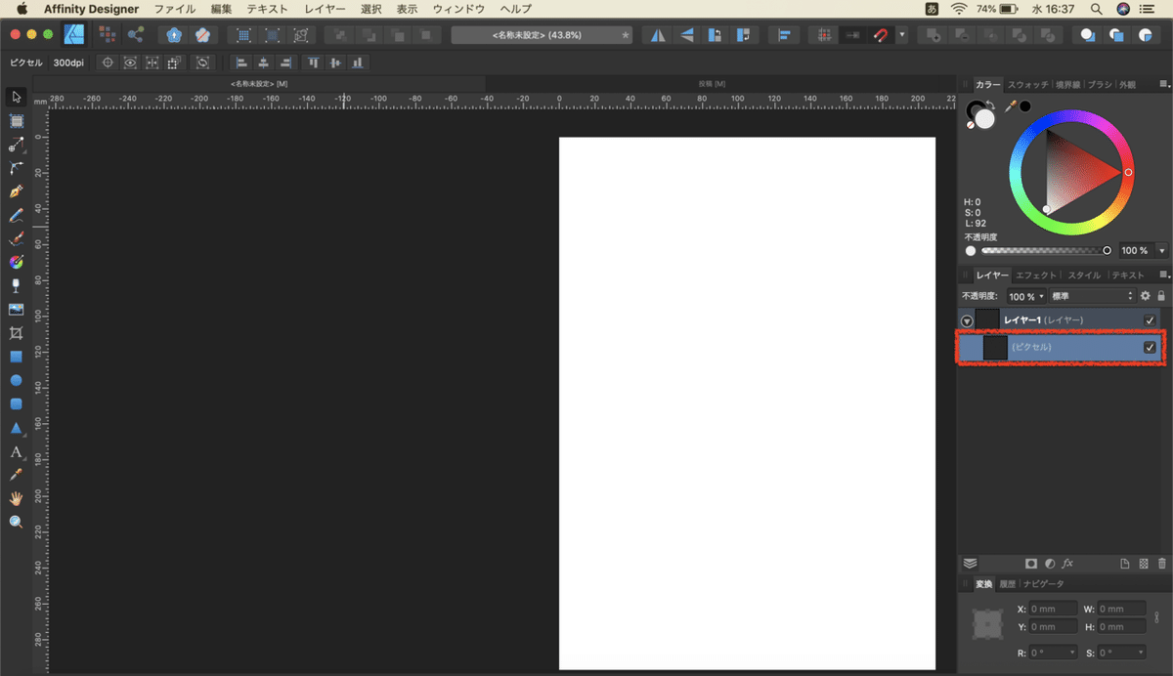Select the View hand tool
The height and width of the screenshot is (676, 1173).
16,498
